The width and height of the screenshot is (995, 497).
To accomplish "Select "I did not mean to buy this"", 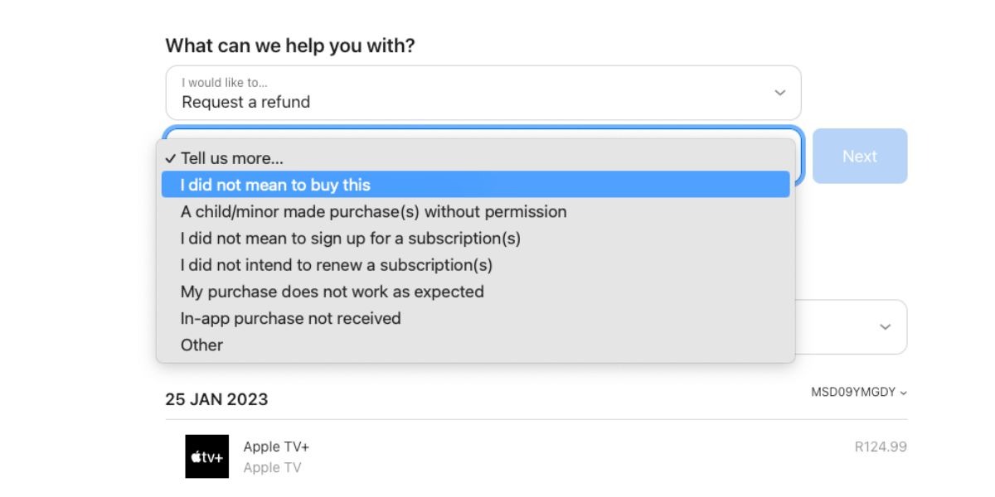I will tap(278, 185).
